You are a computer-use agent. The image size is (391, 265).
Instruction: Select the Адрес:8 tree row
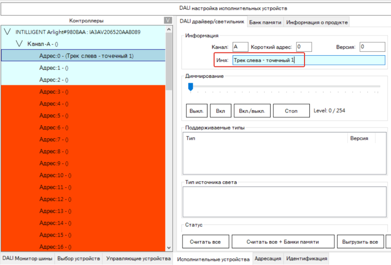[x=83, y=152]
